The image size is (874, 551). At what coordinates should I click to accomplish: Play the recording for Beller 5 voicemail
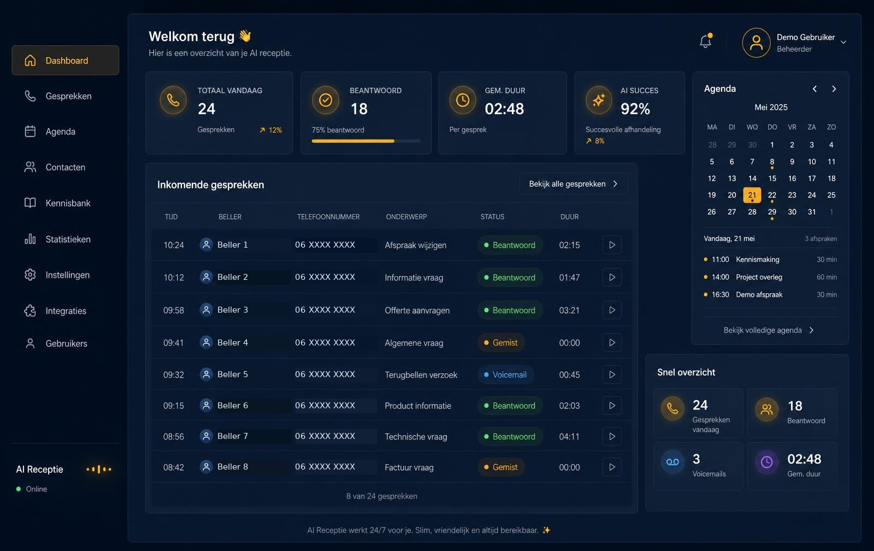point(612,374)
